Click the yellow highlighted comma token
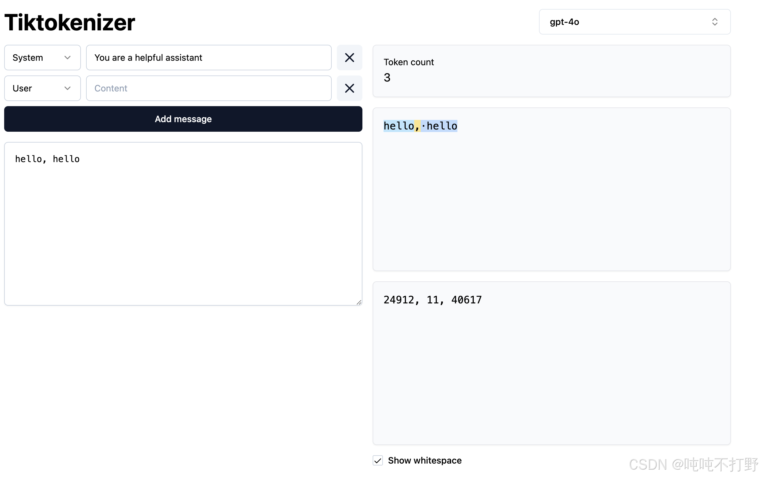760x477 pixels. [x=417, y=126]
